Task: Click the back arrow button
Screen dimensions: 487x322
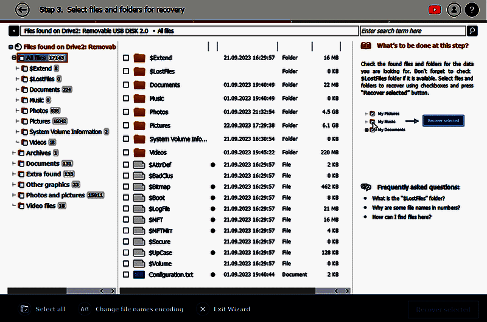Action: 23,10
